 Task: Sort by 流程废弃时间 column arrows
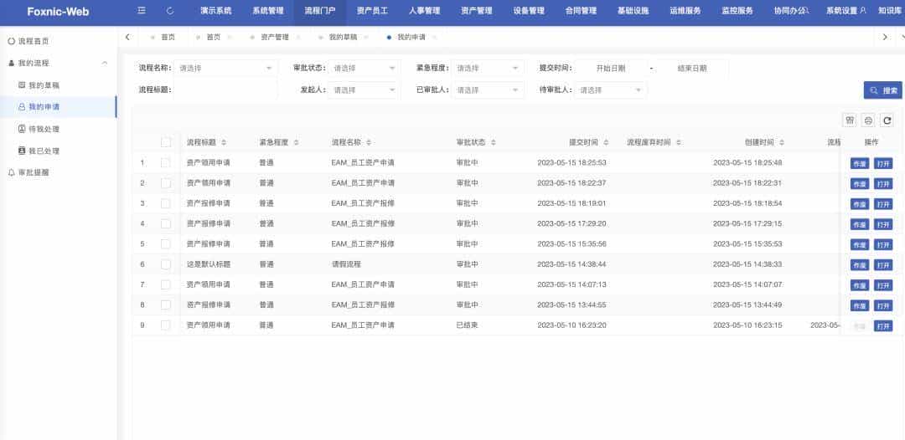[x=679, y=142]
